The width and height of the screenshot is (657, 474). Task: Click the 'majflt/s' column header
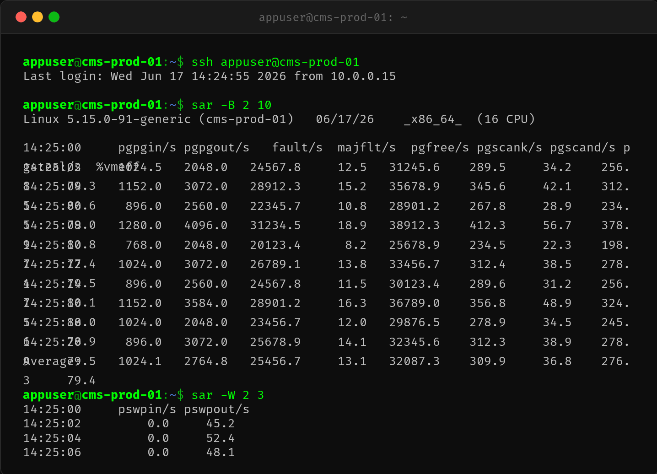click(367, 147)
